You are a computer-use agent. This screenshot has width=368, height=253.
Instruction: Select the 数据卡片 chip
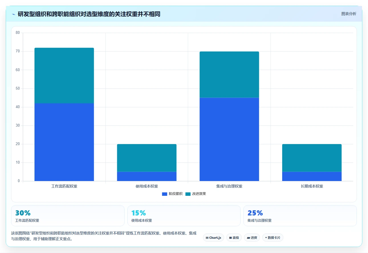pos(273,238)
